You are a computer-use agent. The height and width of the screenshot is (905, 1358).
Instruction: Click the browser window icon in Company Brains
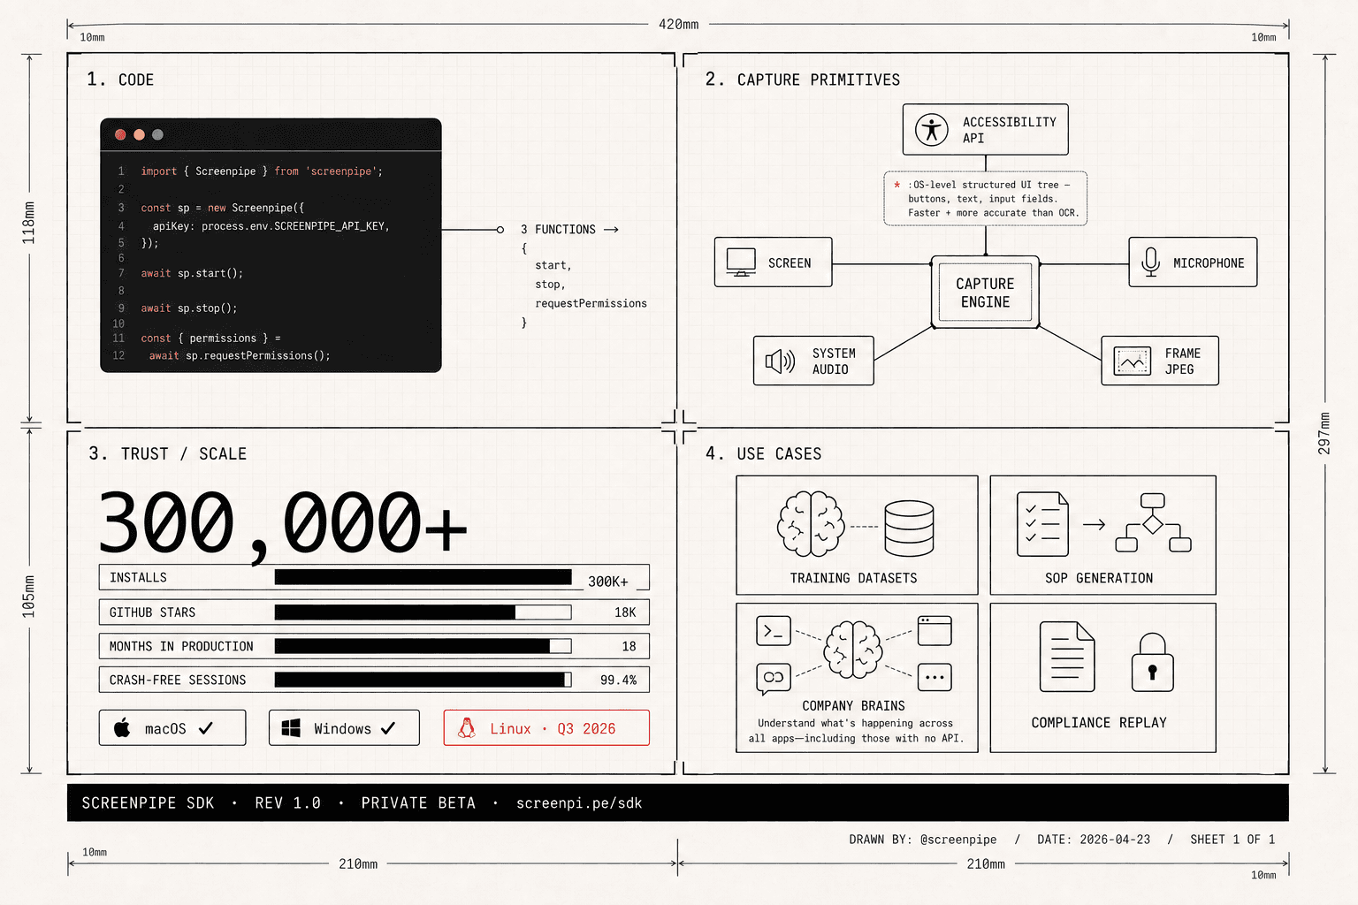[x=935, y=631]
